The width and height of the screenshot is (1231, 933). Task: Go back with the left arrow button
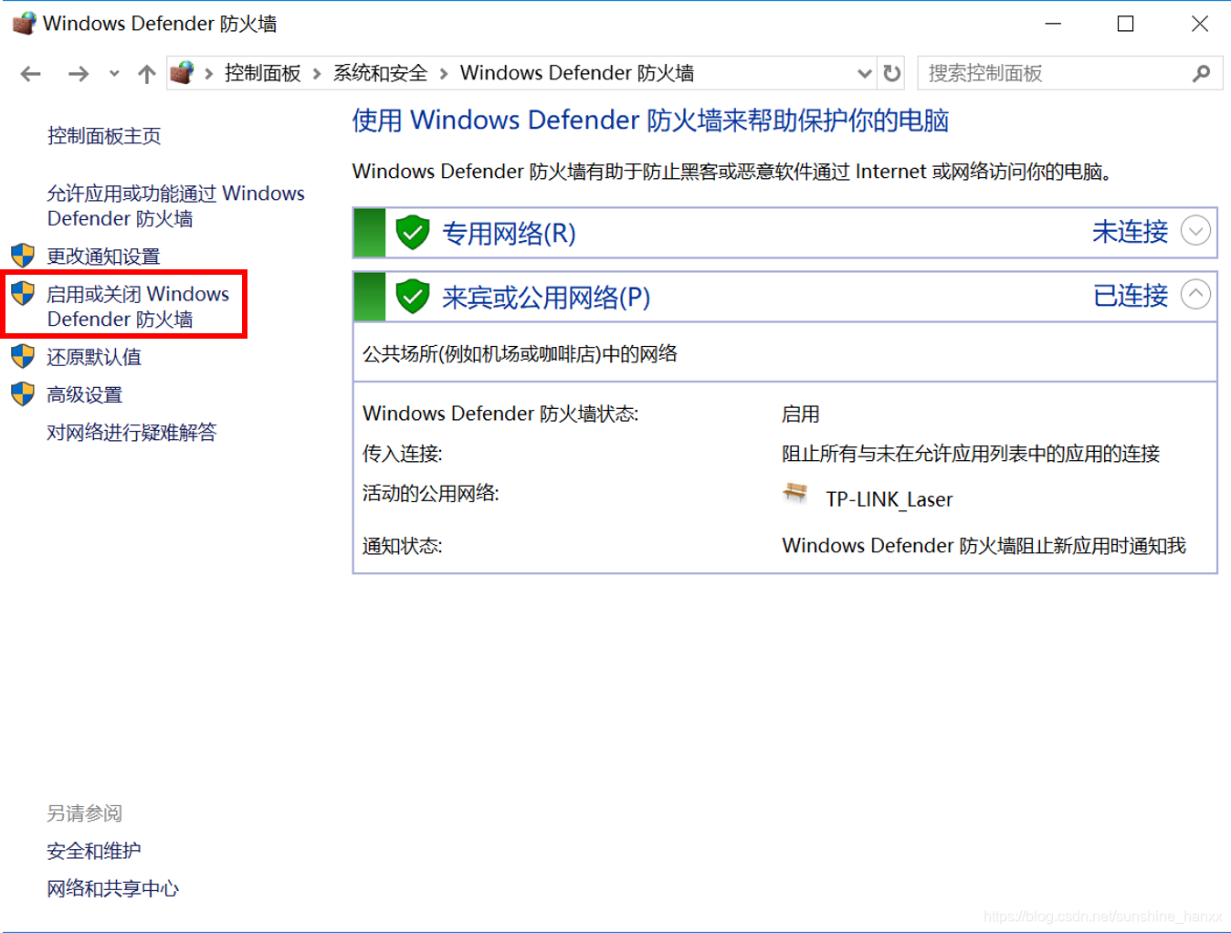click(x=31, y=74)
